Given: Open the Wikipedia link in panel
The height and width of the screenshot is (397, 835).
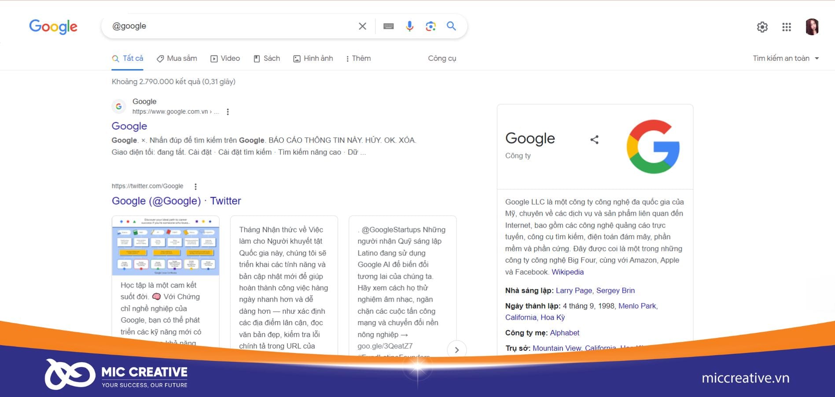Looking at the screenshot, I should click(x=567, y=272).
